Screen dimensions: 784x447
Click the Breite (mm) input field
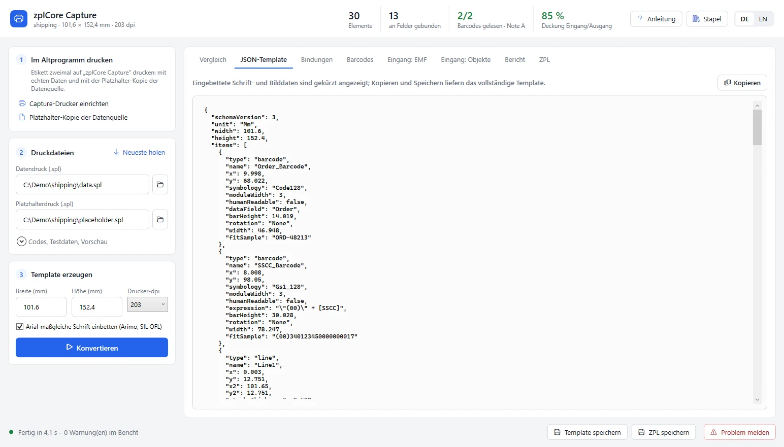coord(41,307)
